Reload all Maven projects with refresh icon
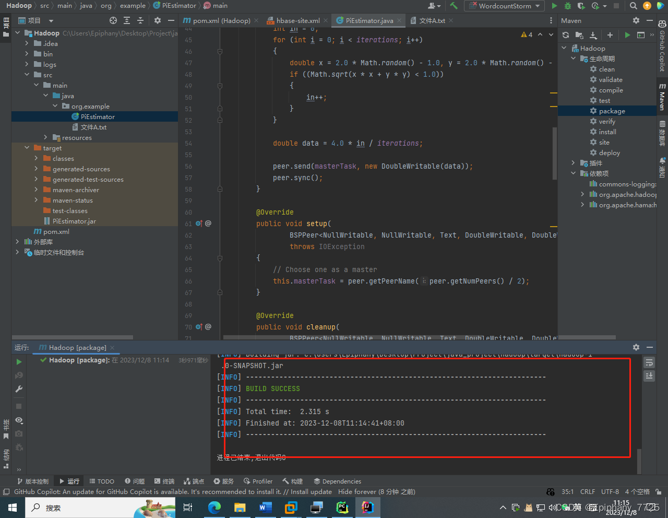The height and width of the screenshot is (518, 668). [566, 35]
